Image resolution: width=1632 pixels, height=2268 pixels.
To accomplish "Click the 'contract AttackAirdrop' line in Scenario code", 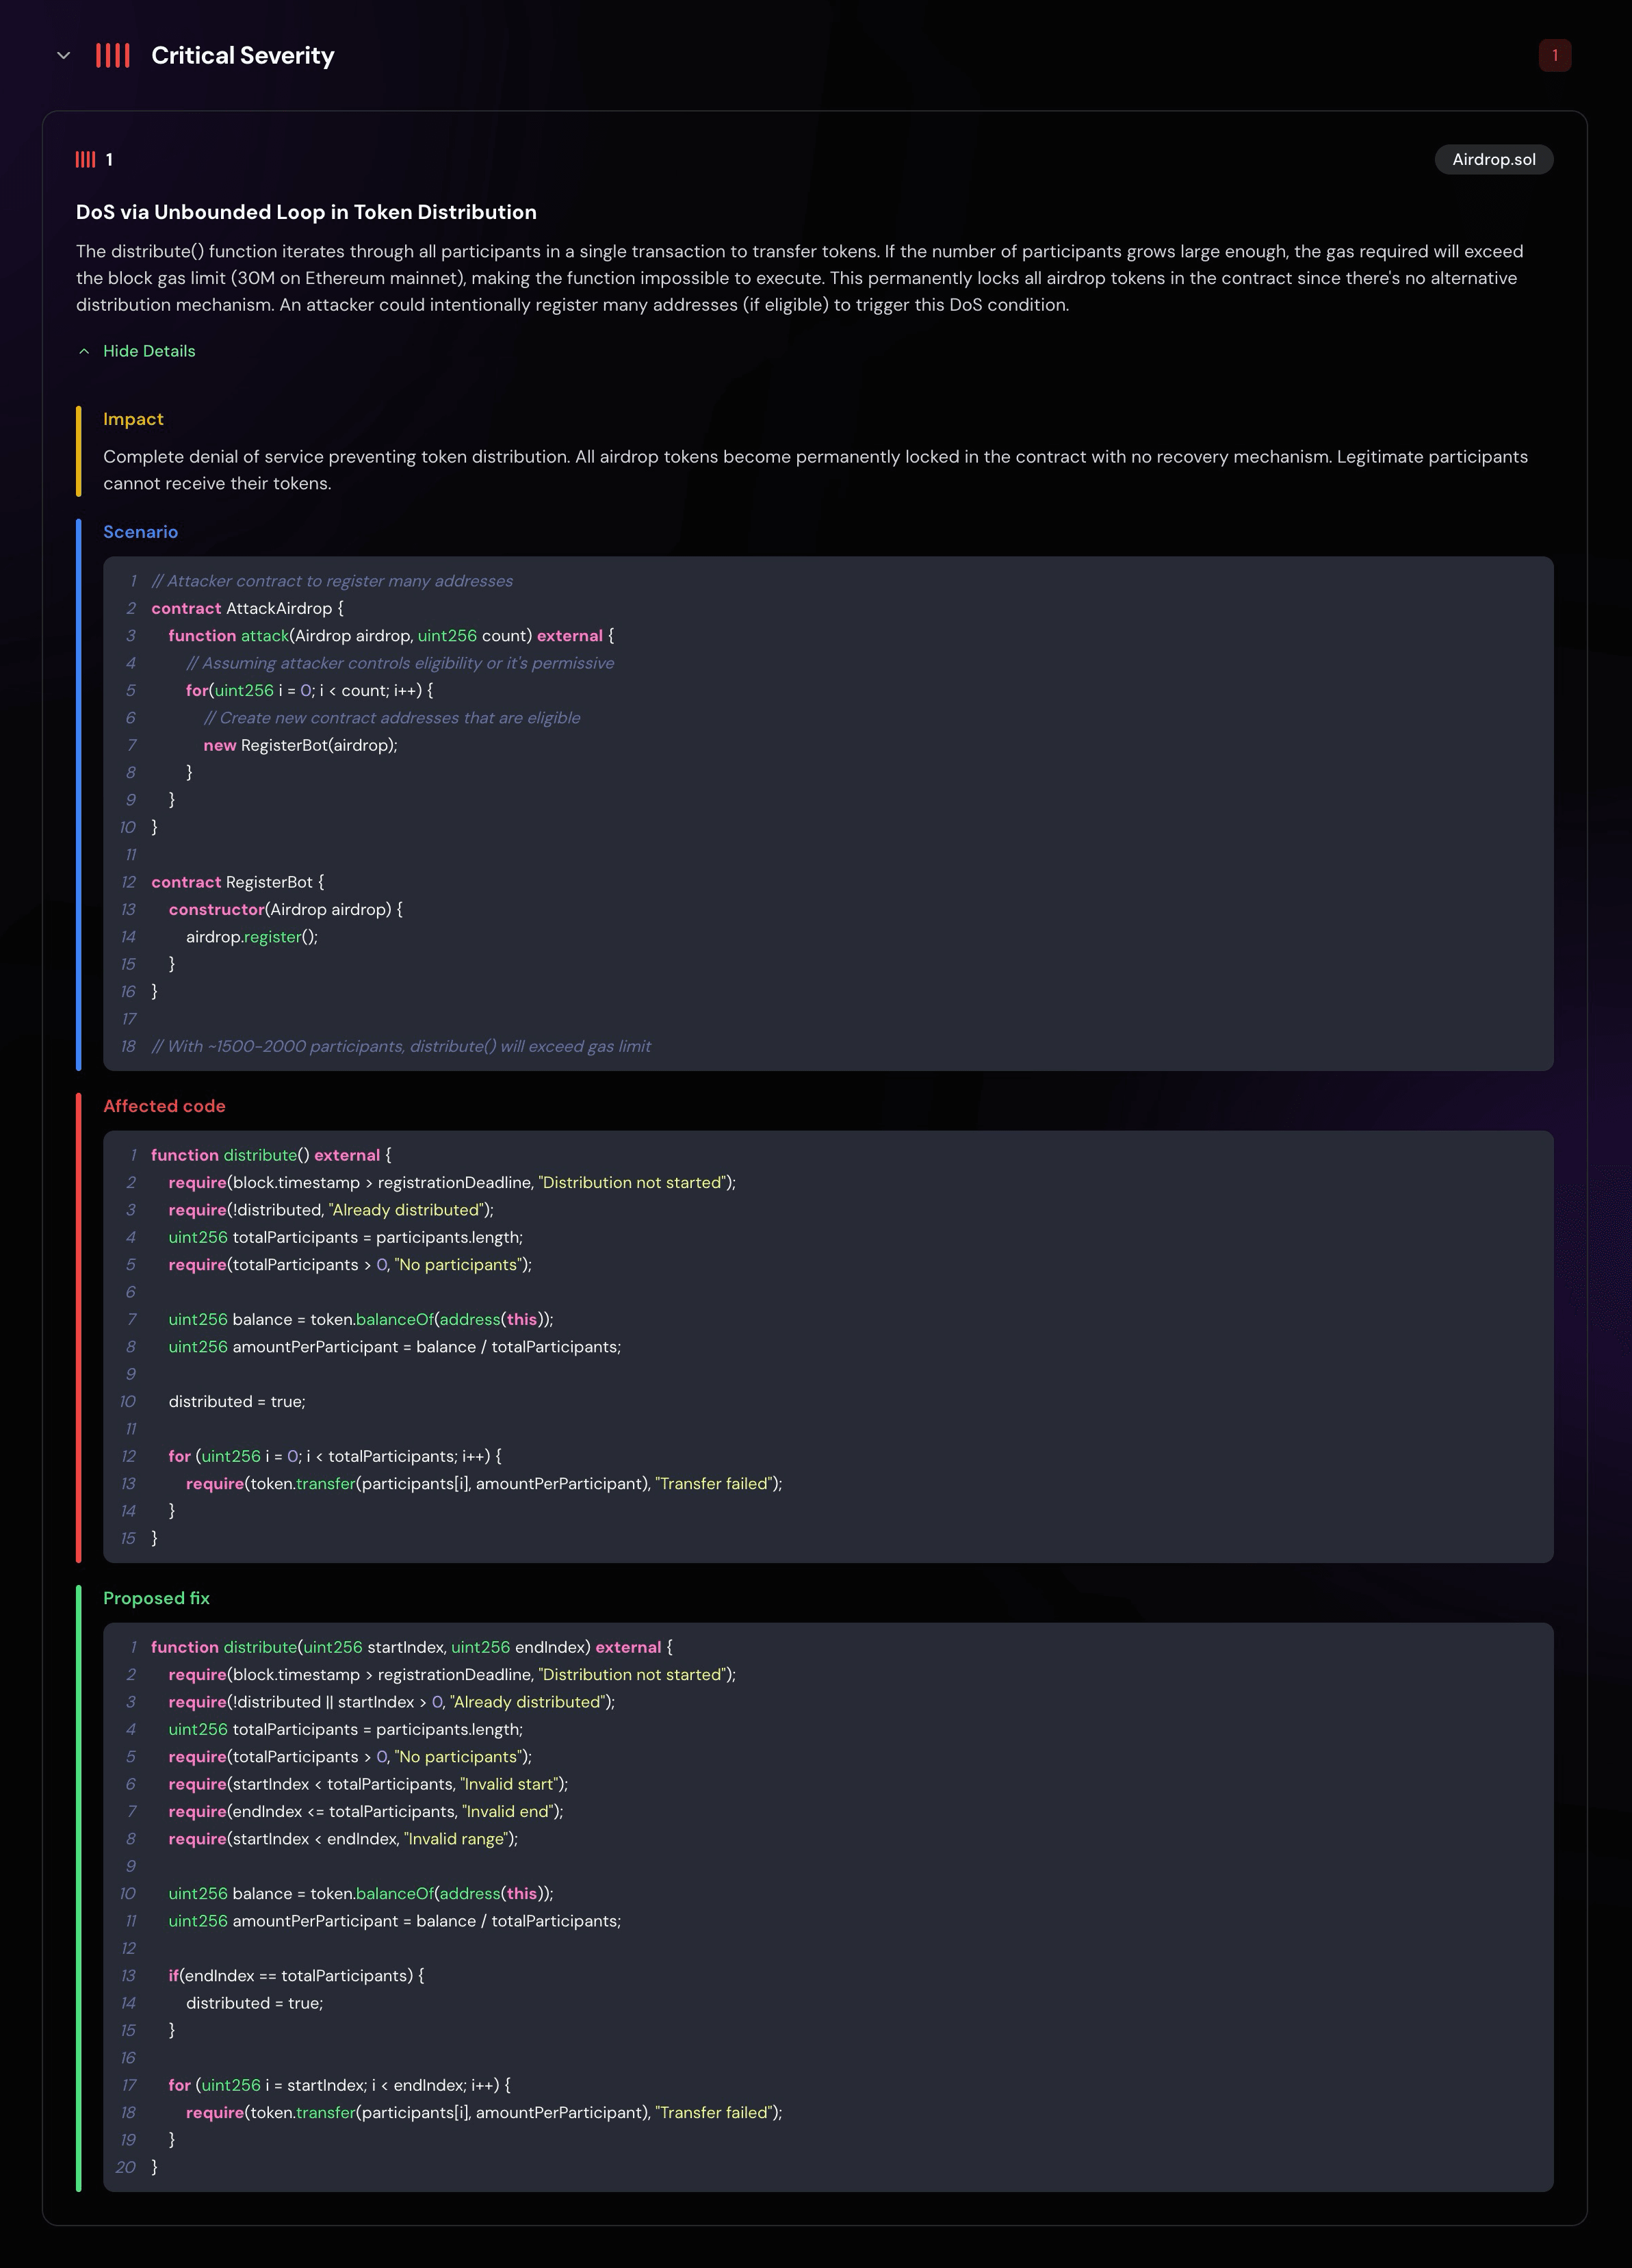I will pos(247,608).
